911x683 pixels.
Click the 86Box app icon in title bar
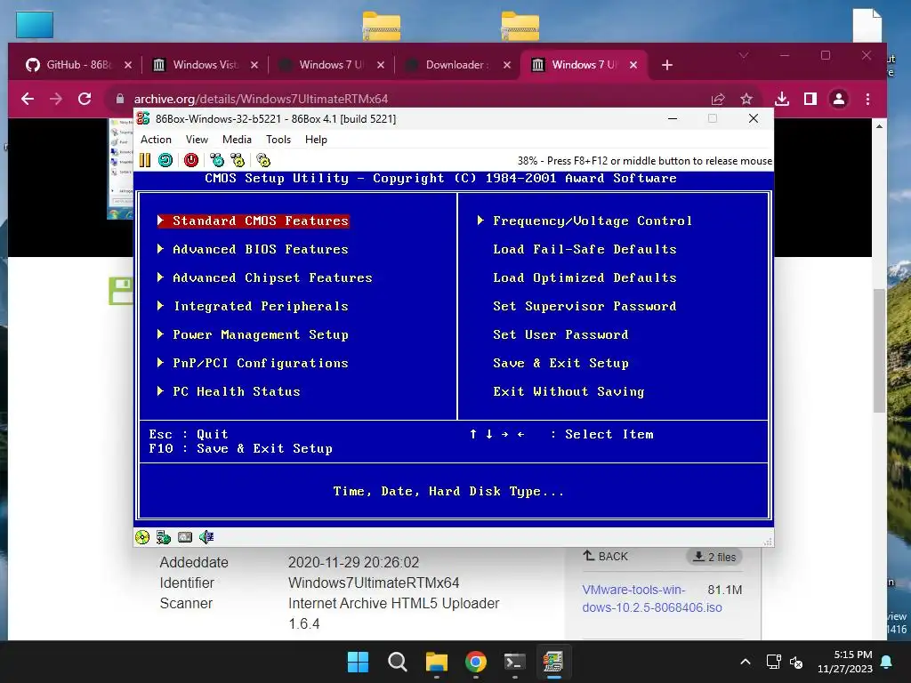coord(143,118)
